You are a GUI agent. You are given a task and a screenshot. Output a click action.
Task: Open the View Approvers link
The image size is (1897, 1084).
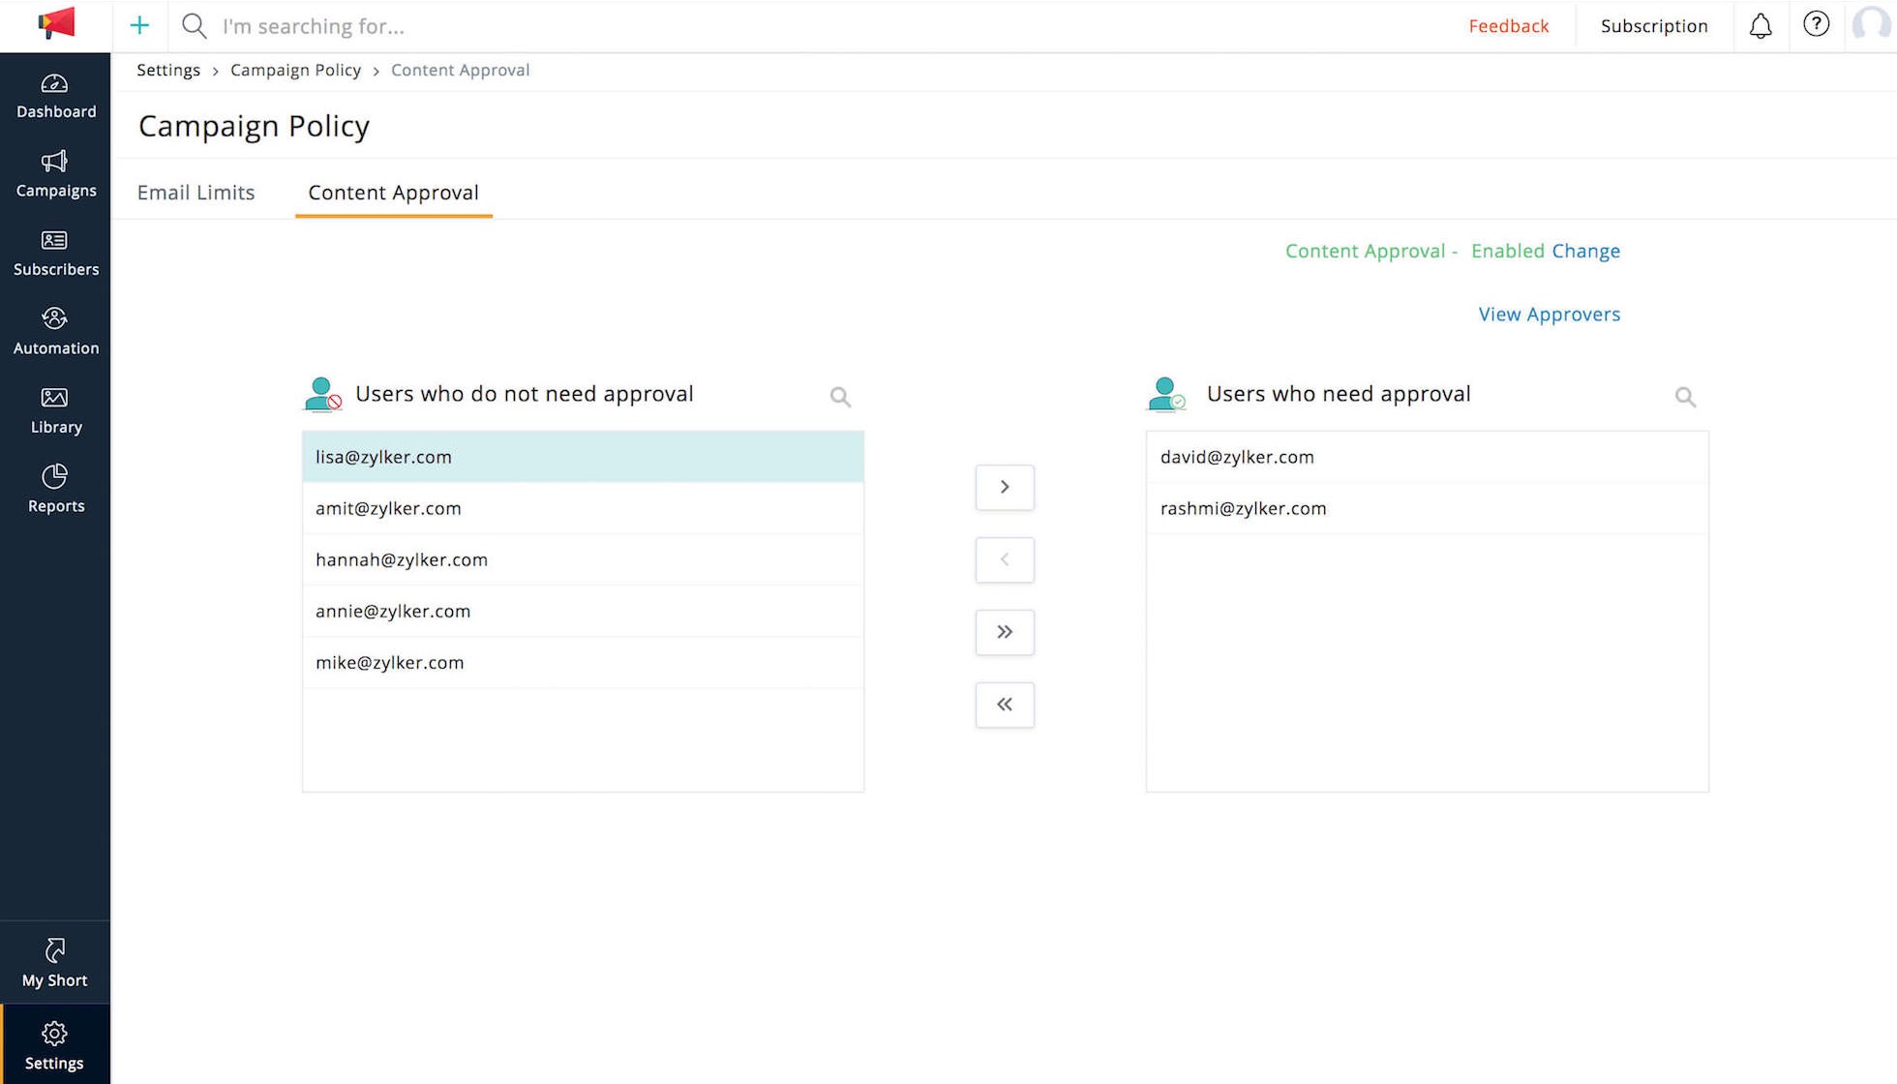click(x=1549, y=315)
